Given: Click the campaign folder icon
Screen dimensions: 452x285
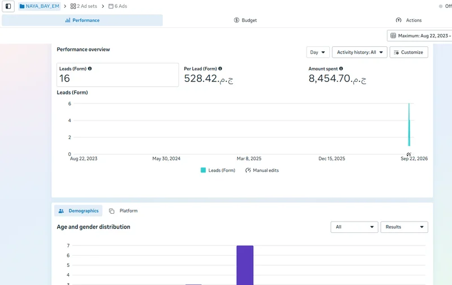Looking at the screenshot, I should [x=22, y=6].
